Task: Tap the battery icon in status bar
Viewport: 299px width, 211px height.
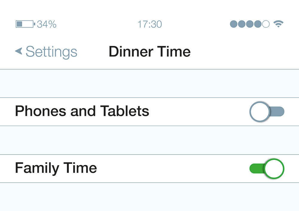Action: pyautogui.click(x=25, y=24)
